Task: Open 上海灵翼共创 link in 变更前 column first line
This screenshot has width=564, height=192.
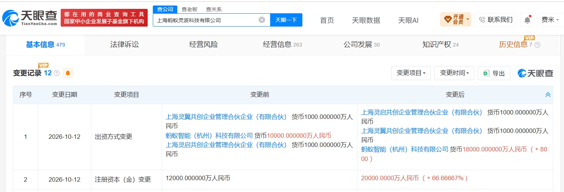Action: coord(226,117)
